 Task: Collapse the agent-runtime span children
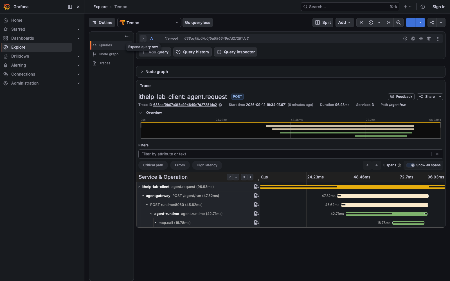click(x=151, y=214)
